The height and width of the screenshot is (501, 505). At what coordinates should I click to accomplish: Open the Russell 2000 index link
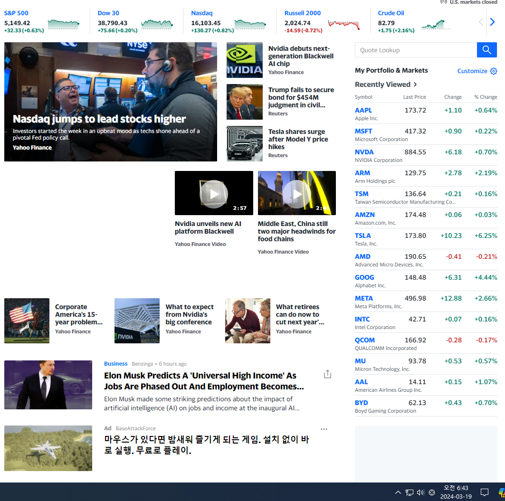(x=303, y=13)
